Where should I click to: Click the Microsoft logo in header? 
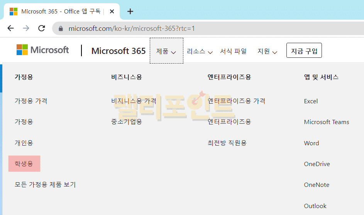click(x=42, y=50)
